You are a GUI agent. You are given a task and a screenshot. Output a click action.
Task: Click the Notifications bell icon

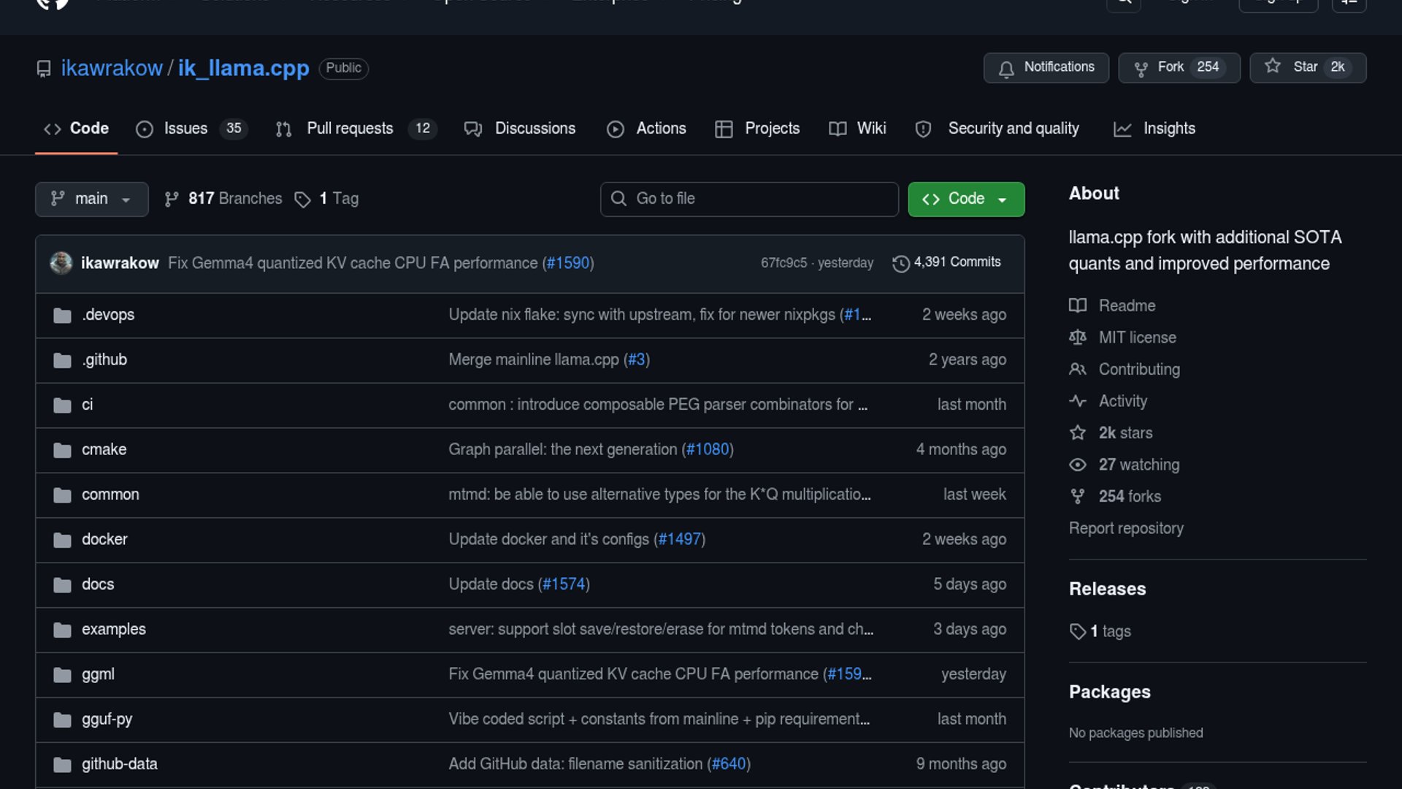pos(1006,69)
